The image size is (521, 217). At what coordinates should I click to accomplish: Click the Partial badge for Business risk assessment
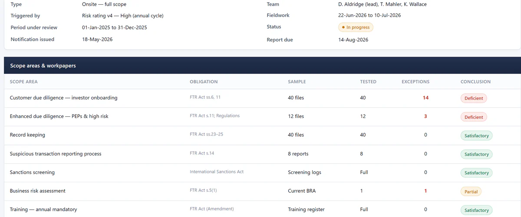471,191
